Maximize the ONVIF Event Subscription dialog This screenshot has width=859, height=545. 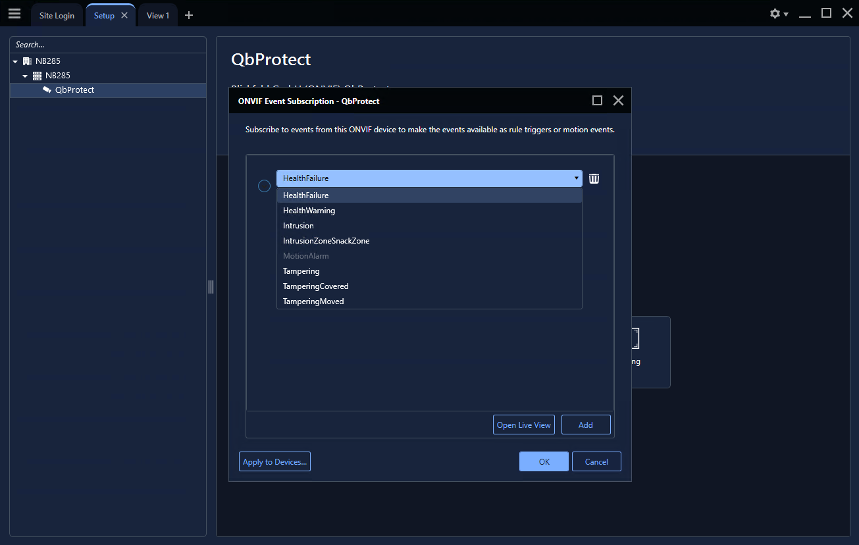597,101
